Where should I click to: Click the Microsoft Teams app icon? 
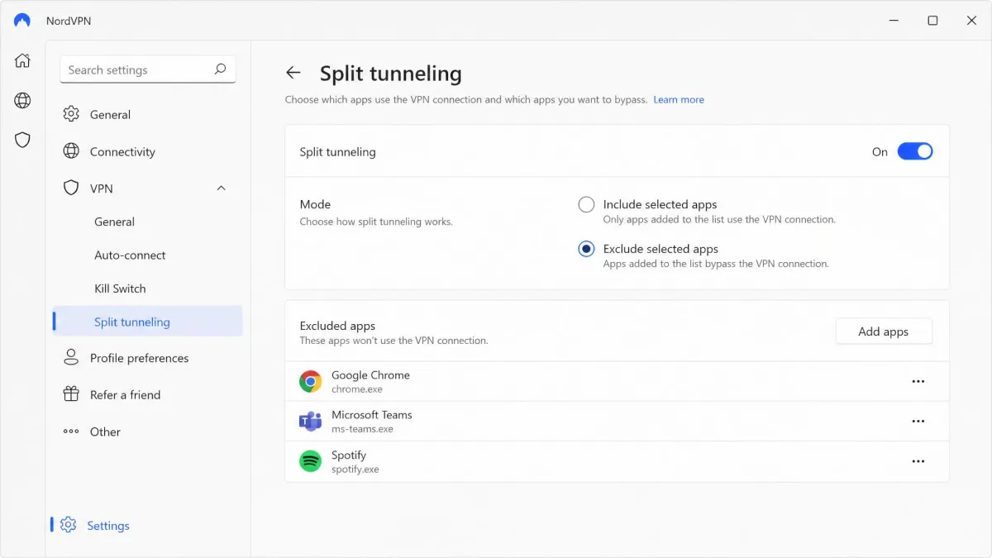(311, 421)
